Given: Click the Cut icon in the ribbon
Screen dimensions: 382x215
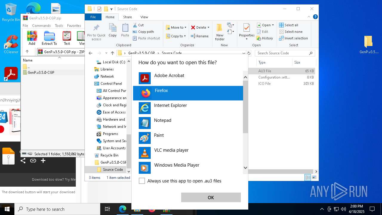Looking at the screenshot, I should [138, 25].
